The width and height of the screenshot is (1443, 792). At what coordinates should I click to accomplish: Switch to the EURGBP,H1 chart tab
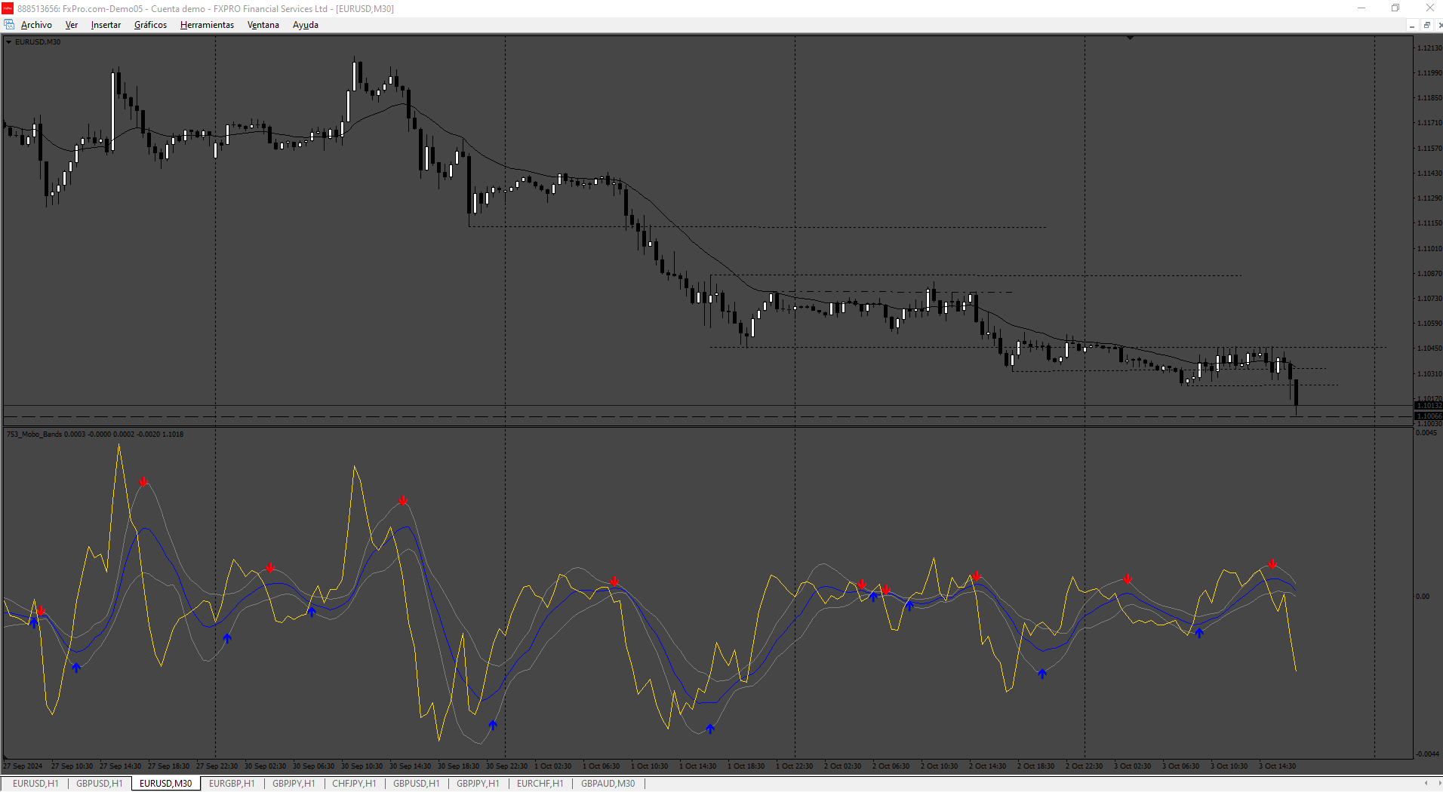click(x=232, y=784)
